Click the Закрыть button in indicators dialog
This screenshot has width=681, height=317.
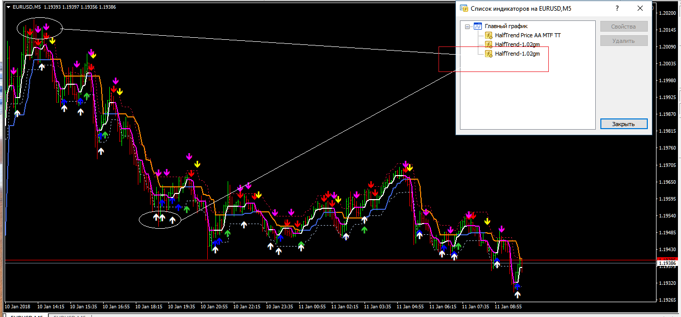[x=623, y=124]
